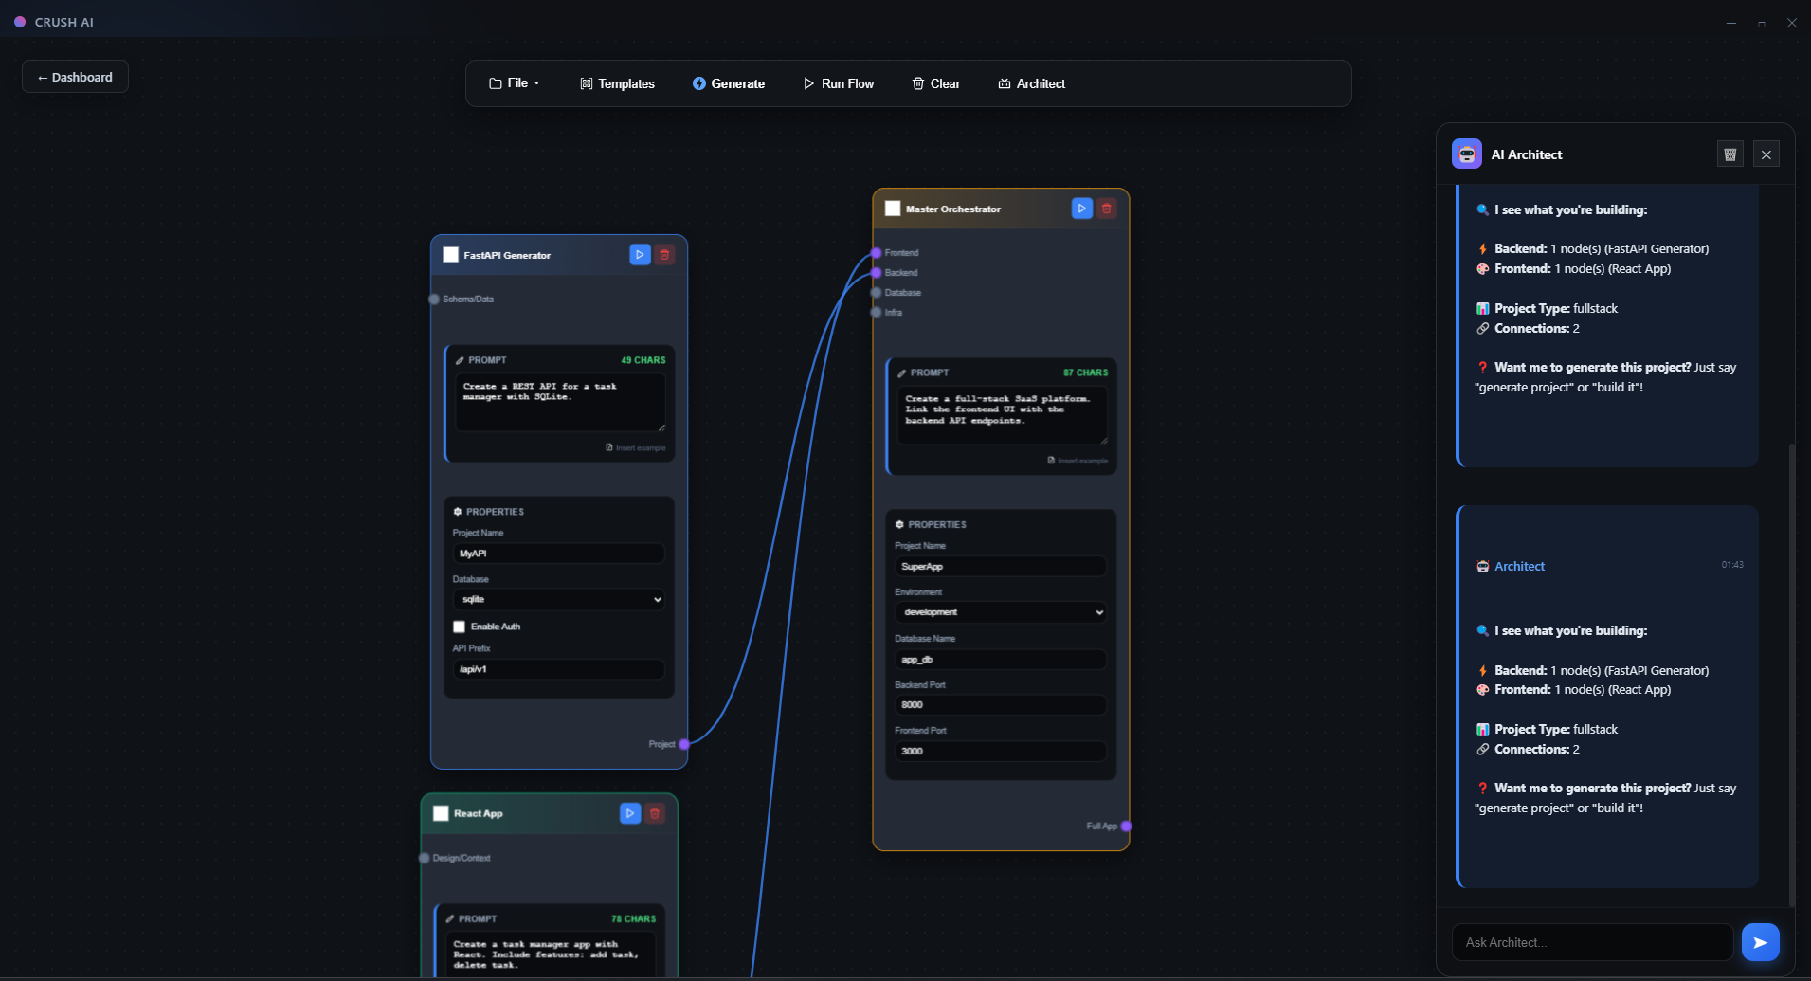Click the FastAPI prompt text area

560,402
